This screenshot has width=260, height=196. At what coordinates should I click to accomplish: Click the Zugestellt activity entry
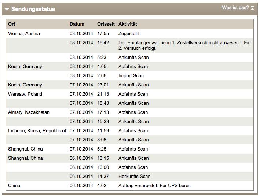[129, 33]
